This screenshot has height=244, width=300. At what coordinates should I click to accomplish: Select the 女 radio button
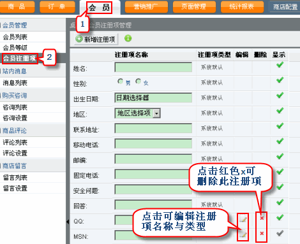coord(139,81)
